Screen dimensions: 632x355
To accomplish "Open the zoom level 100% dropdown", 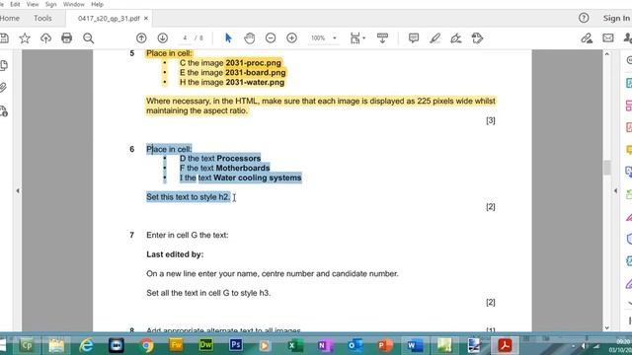I will pyautogui.click(x=323, y=38).
